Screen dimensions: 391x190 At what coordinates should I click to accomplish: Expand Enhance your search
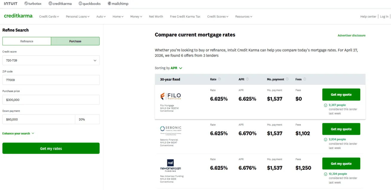(x=18, y=133)
